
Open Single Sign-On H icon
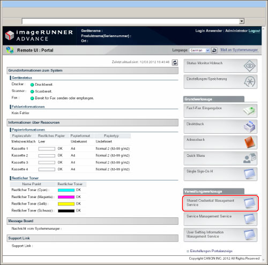point(250,174)
